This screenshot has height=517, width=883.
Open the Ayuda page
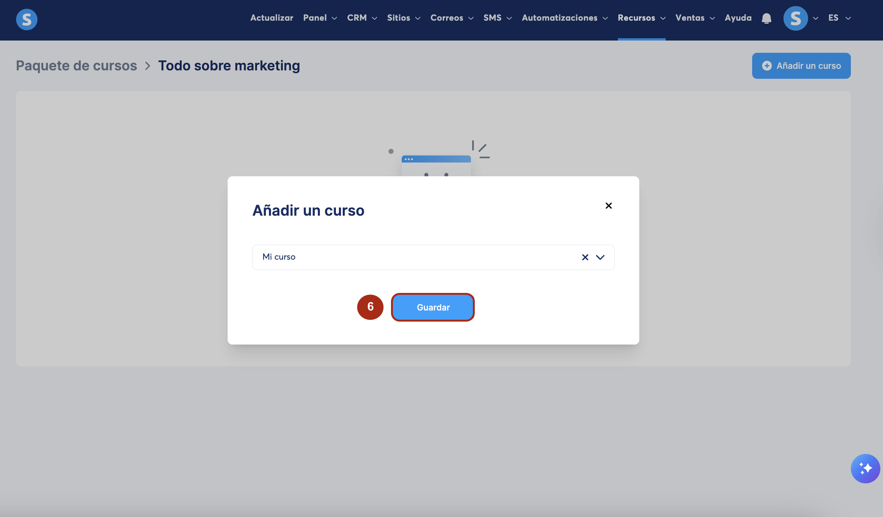point(738,18)
